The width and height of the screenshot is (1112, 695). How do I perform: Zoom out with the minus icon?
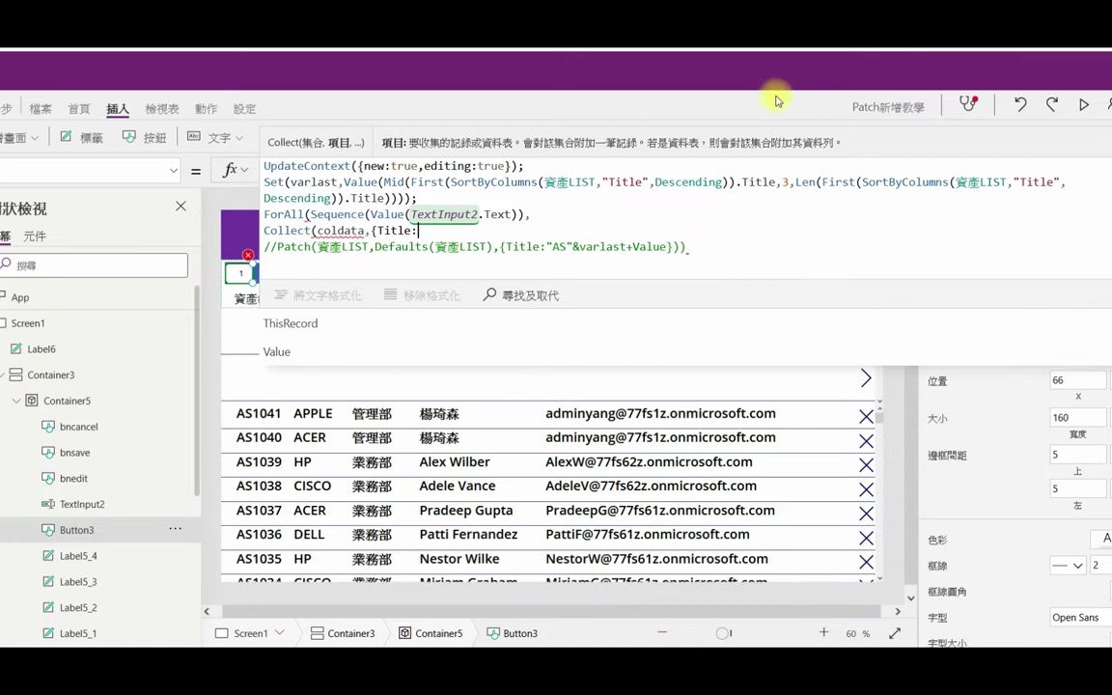pos(662,632)
